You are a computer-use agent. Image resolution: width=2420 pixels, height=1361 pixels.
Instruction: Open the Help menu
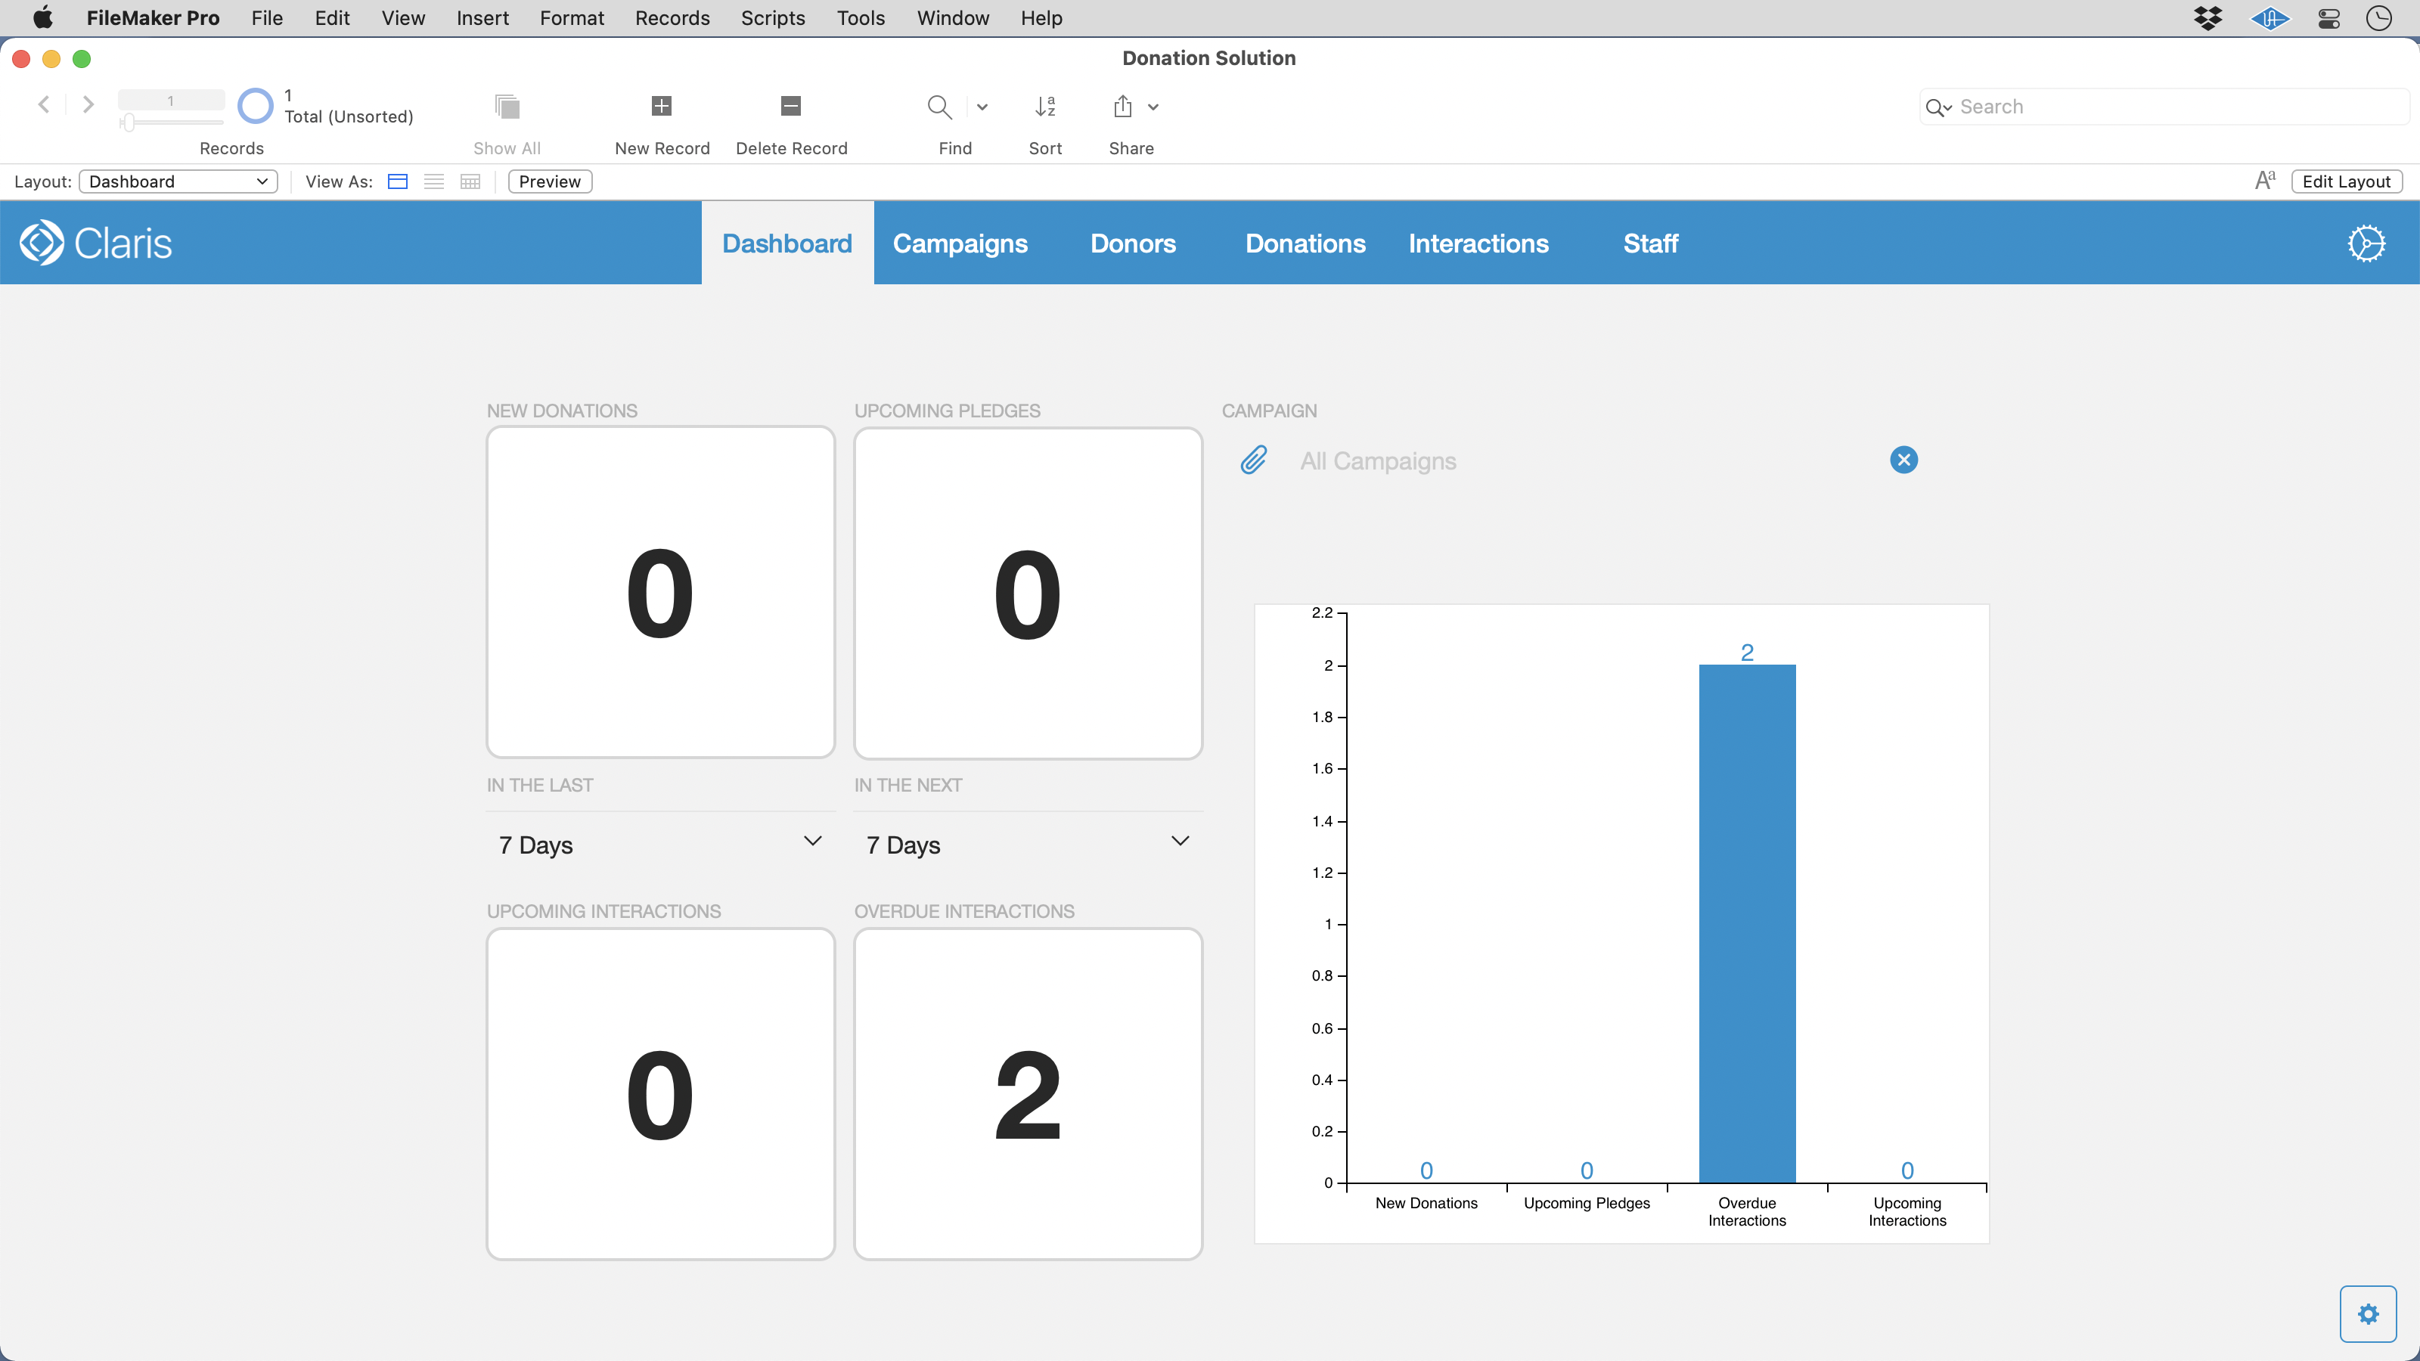tap(1042, 18)
